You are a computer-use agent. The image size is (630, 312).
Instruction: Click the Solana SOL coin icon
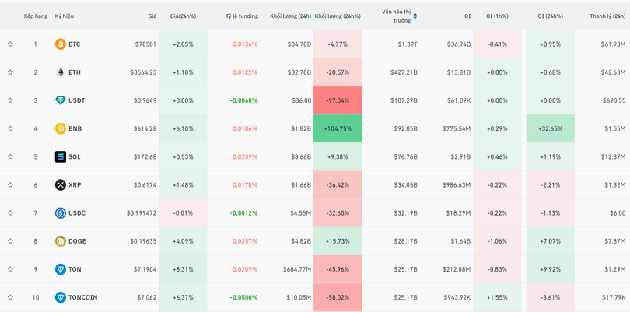(x=60, y=156)
